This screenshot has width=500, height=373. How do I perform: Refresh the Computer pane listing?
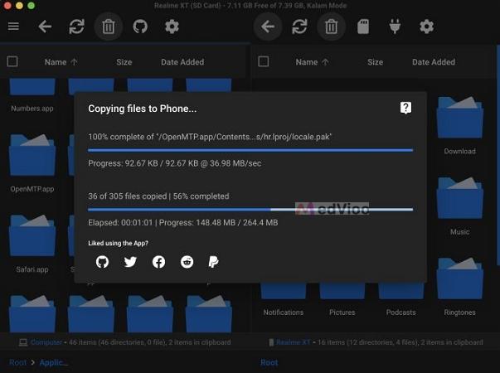tap(76, 27)
